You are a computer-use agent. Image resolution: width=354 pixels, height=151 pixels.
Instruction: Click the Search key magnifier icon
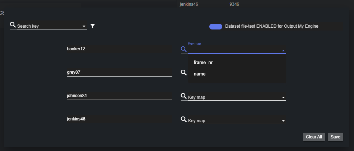tap(13, 25)
